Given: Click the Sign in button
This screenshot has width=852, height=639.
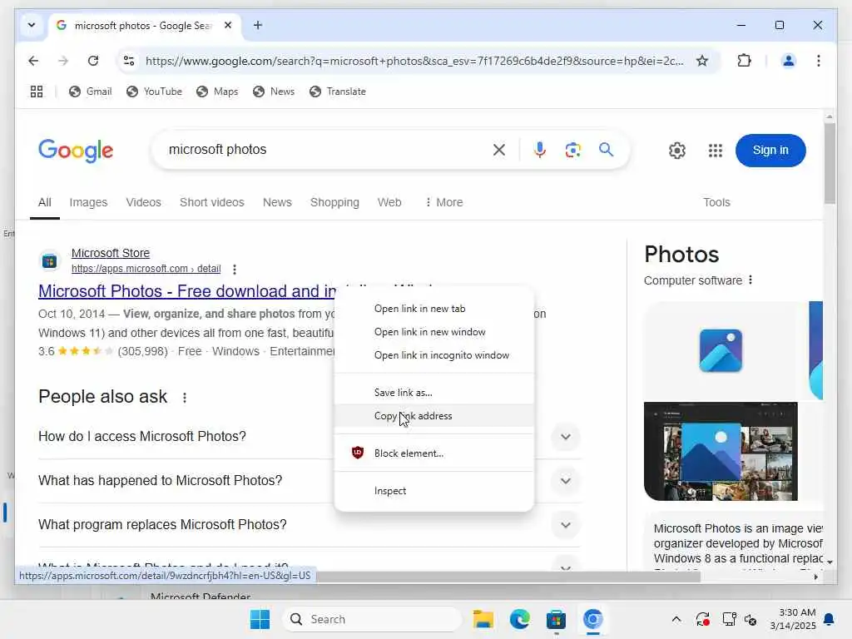Looking at the screenshot, I should click(x=770, y=151).
